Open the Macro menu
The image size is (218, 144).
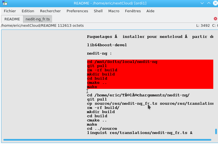coord(114,11)
